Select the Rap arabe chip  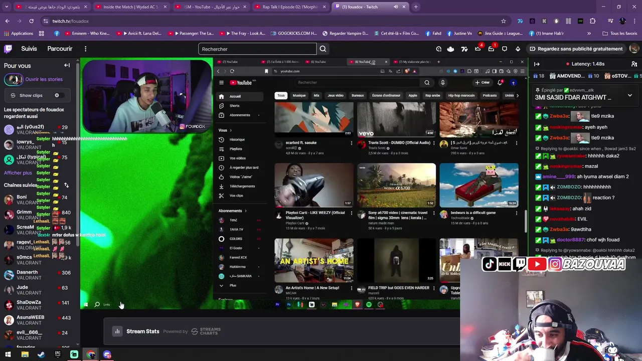[x=432, y=95]
